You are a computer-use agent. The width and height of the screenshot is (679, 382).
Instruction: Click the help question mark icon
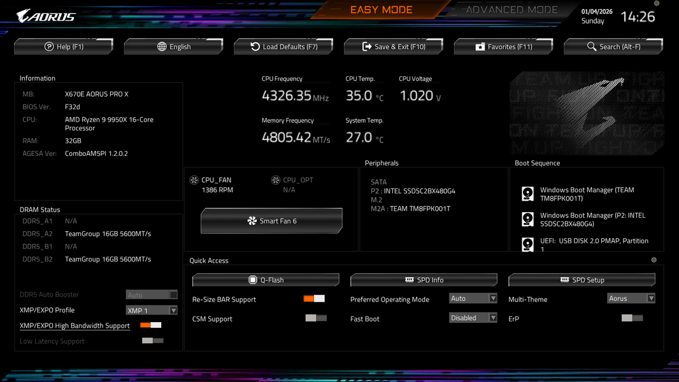click(x=49, y=46)
